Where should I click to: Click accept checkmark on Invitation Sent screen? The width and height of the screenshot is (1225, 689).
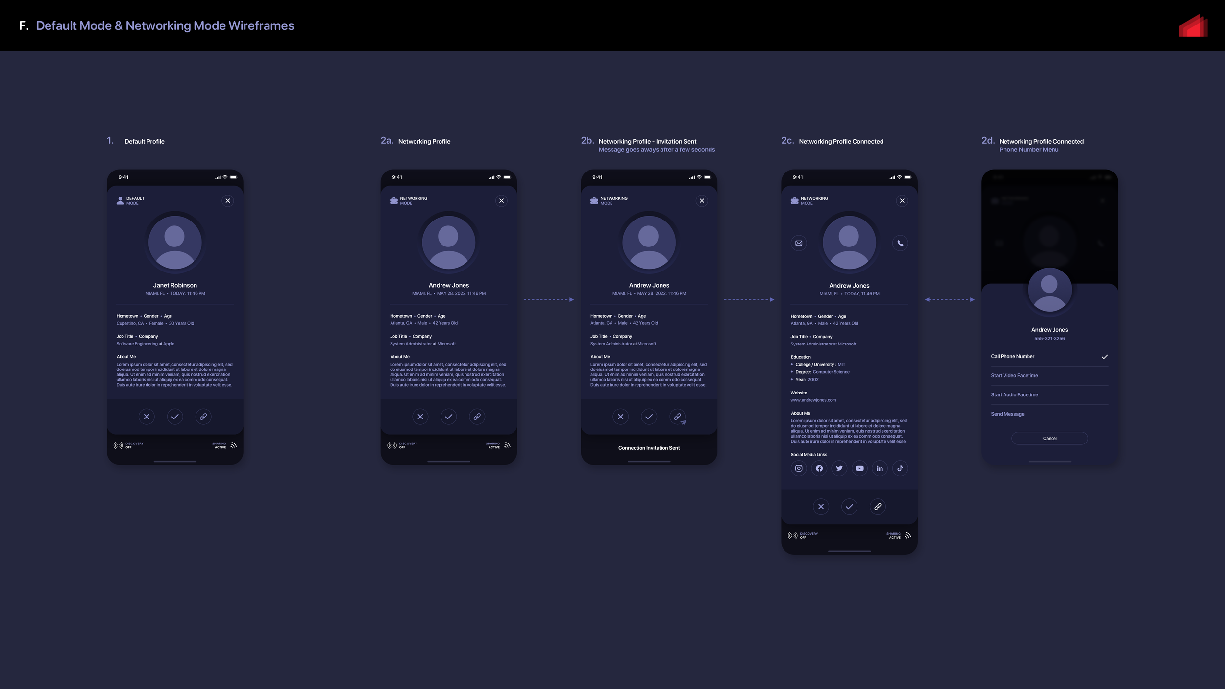[x=649, y=417]
